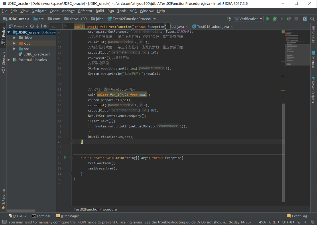This screenshot has width=317, height=225.
Task: Click the tool windows quick access icon
Action: [4, 222]
